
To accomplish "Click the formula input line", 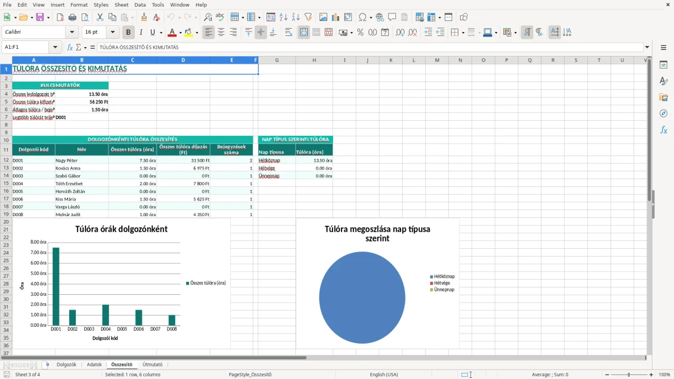I will (370, 48).
